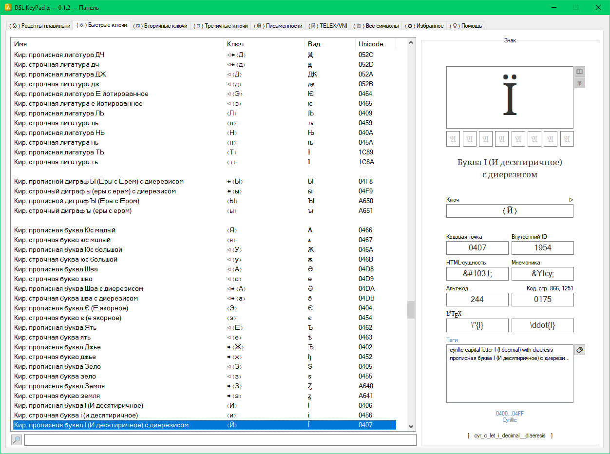610x454 pixels.
Task: Select row Кир. строчная буква земля
Action: [x=204, y=396]
